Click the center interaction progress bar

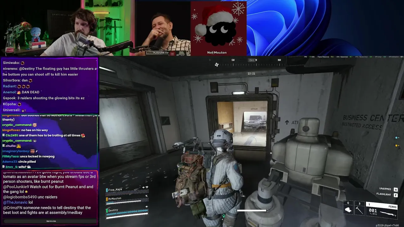pos(252,211)
